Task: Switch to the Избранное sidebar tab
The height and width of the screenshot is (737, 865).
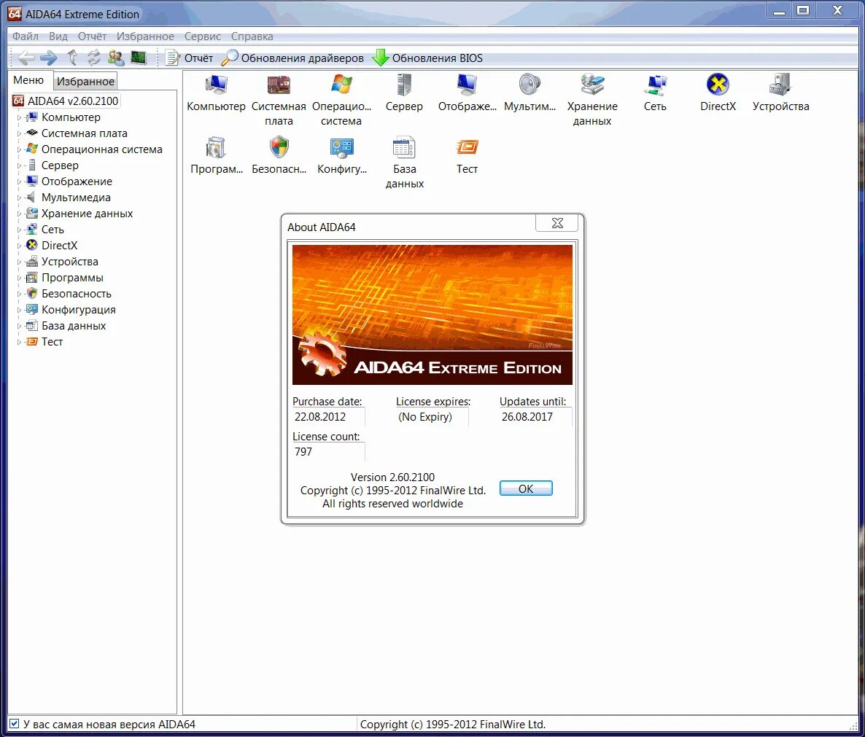Action: click(85, 82)
